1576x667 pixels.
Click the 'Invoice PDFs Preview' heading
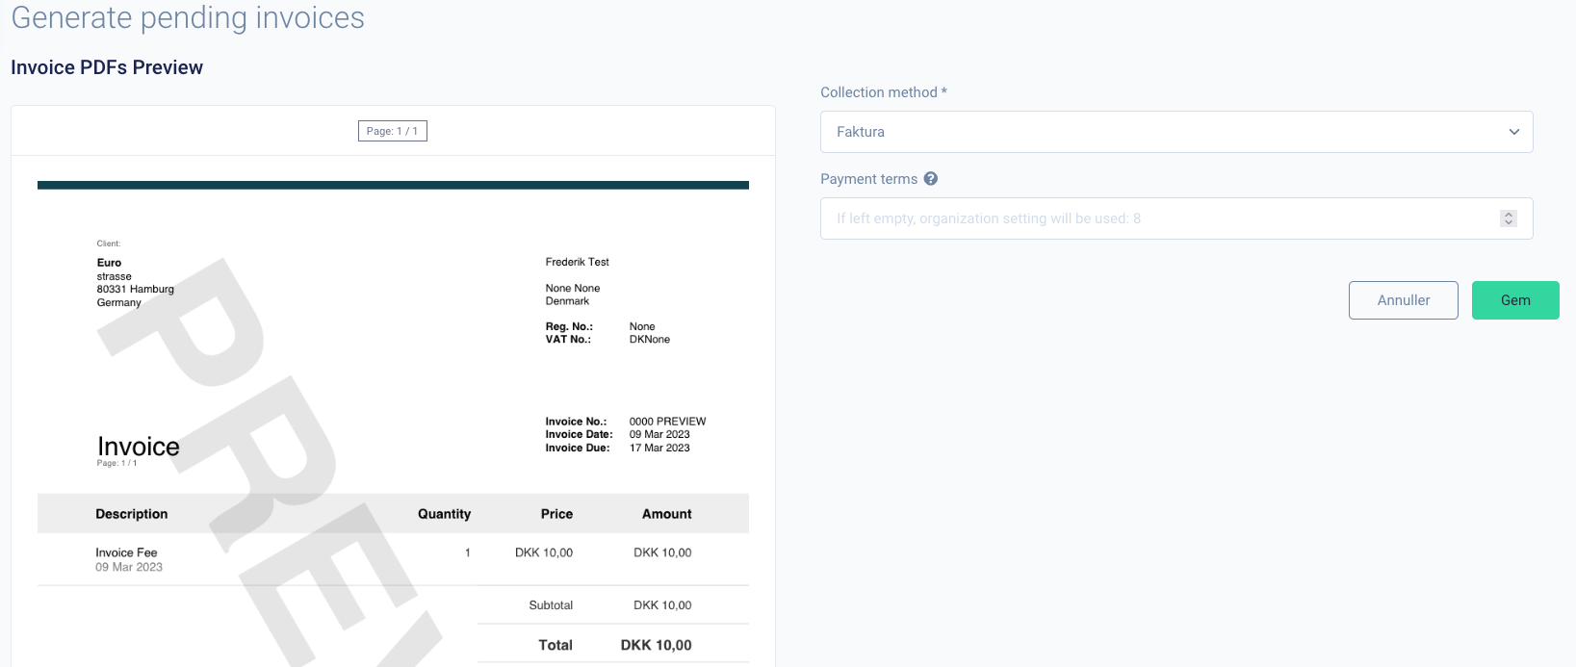[107, 67]
